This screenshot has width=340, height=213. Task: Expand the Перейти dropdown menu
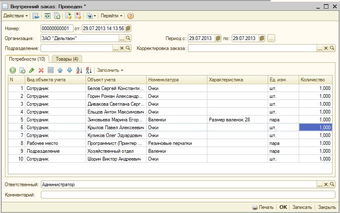point(112,16)
